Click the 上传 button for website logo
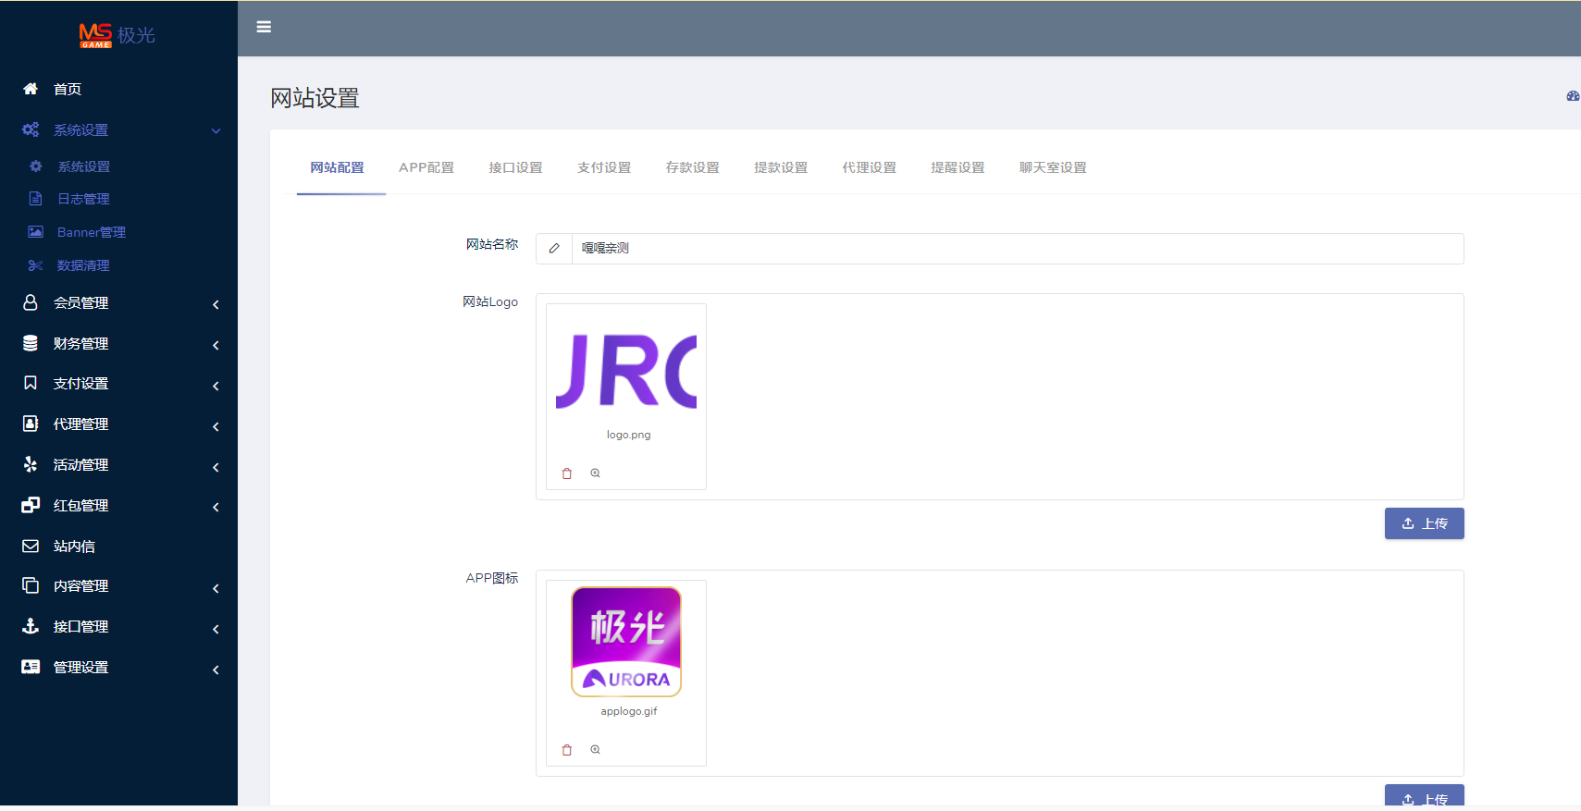This screenshot has width=1581, height=811. [x=1424, y=523]
